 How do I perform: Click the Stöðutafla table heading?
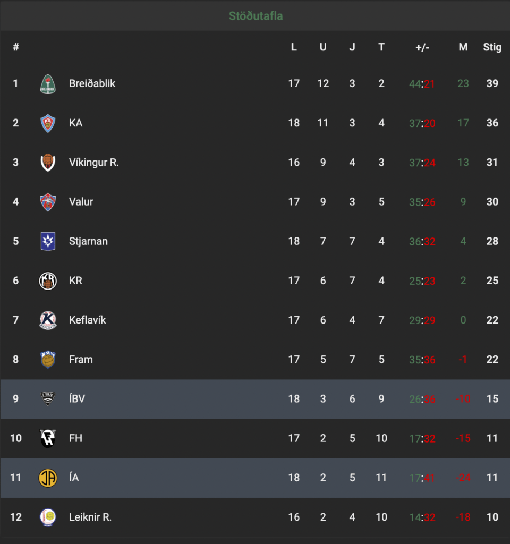click(x=256, y=16)
